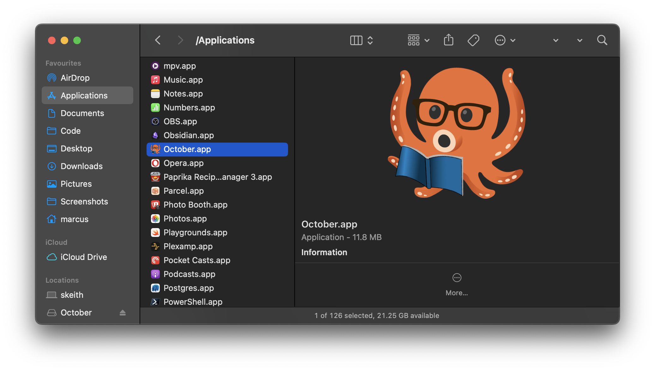Open the rightmost toolbar chevron dropdown
The height and width of the screenshot is (371, 655).
pos(580,40)
